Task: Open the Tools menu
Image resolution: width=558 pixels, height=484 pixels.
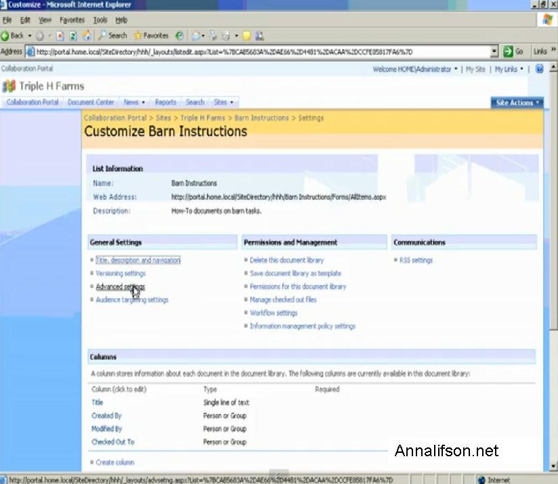Action: click(x=100, y=20)
